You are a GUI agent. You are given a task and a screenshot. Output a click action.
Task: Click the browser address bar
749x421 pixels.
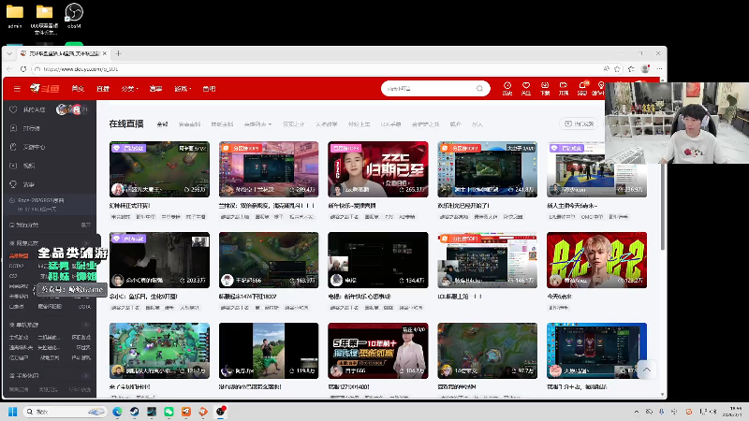pos(316,69)
